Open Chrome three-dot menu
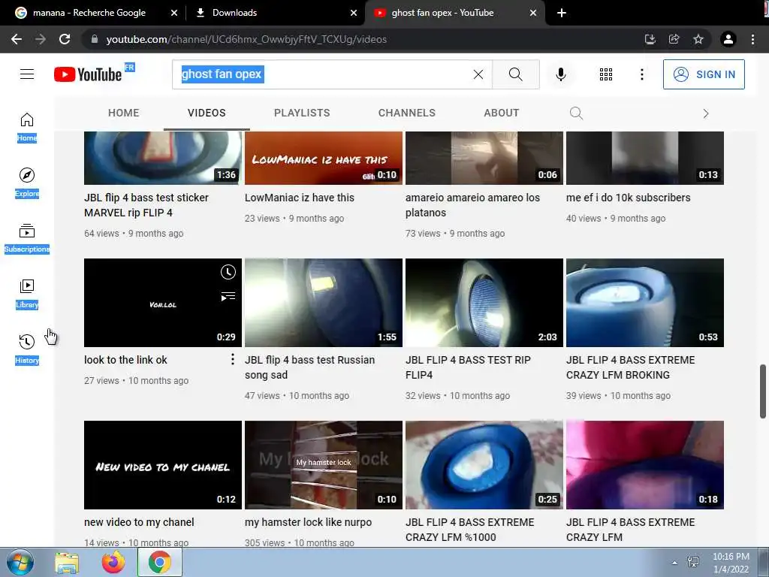Image resolution: width=769 pixels, height=577 pixels. coord(752,39)
